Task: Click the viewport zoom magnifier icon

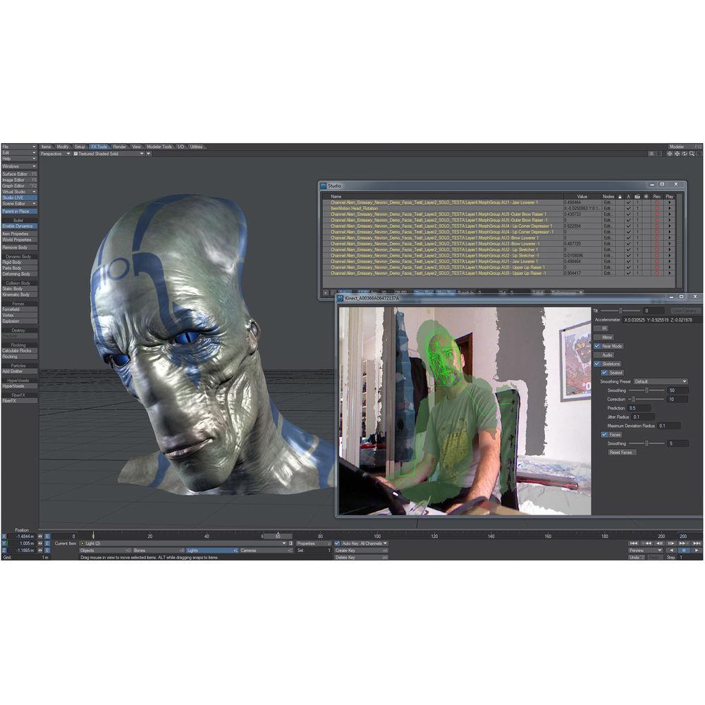Action: point(692,153)
